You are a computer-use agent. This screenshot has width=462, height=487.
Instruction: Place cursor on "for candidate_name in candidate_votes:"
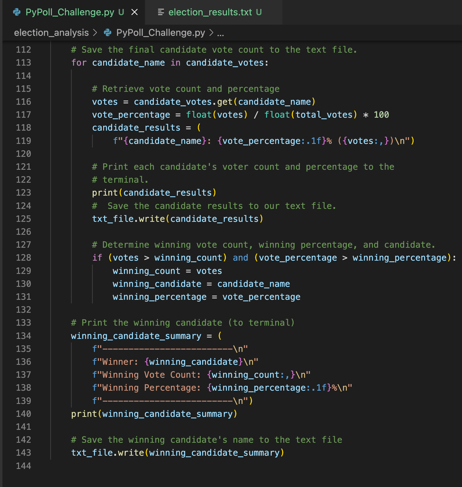[170, 63]
